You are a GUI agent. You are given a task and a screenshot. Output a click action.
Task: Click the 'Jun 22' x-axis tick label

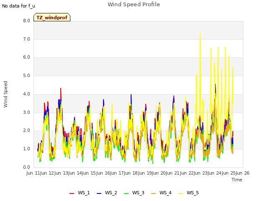coord(188,173)
